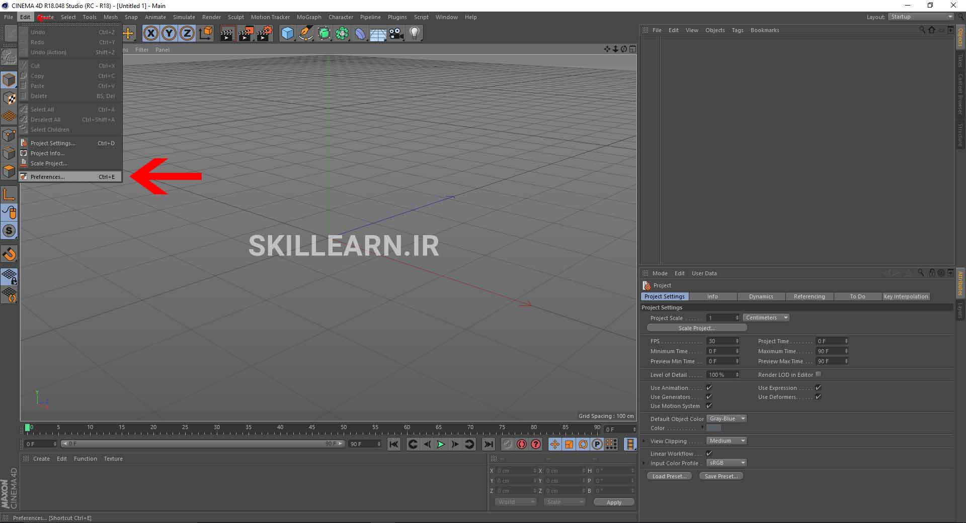
Task: Switch to the Key Interpolation tab
Action: point(906,296)
